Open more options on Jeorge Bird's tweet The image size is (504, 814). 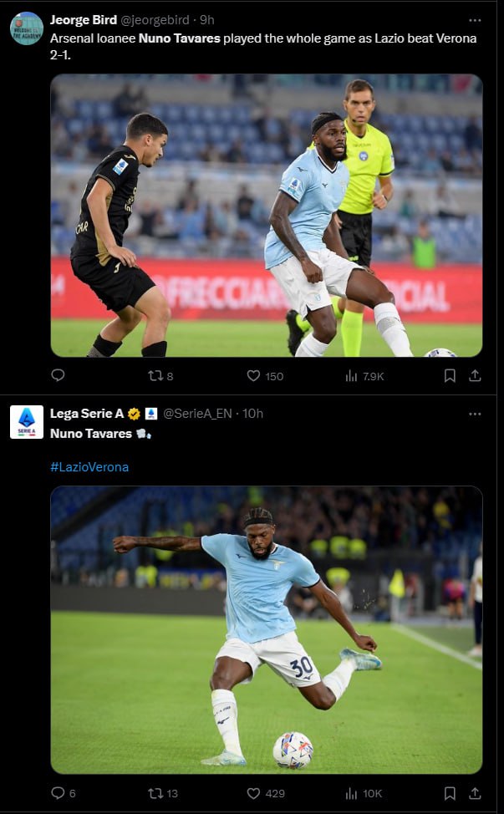(475, 20)
